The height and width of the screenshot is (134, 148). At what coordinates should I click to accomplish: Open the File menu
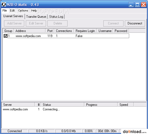[x=5, y=10]
